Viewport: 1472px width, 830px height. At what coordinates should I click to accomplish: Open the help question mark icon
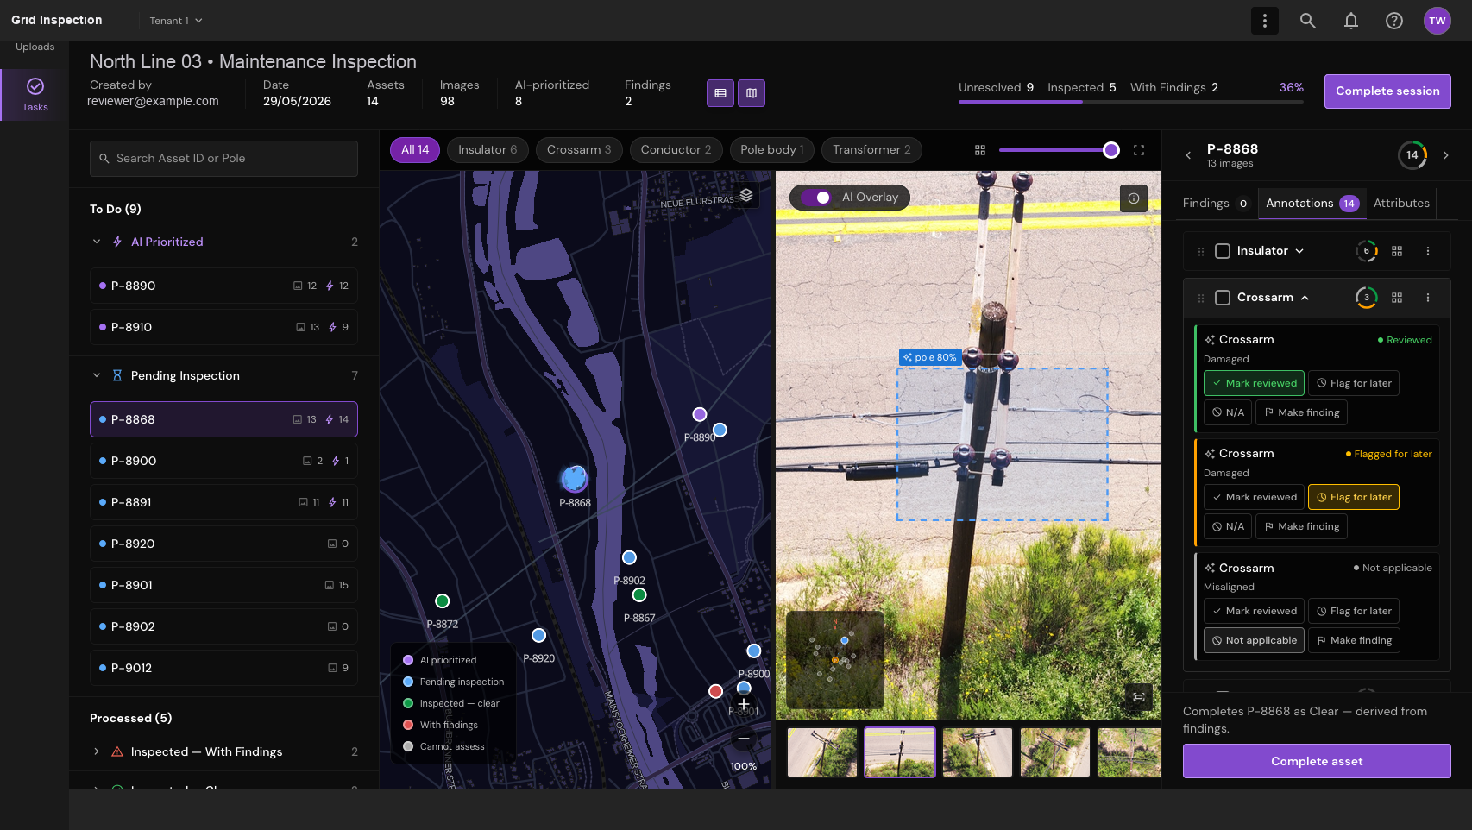(1394, 21)
